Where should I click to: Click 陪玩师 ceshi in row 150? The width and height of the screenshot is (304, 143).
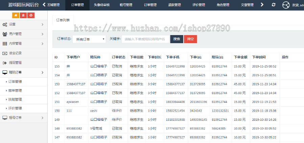click(94, 111)
